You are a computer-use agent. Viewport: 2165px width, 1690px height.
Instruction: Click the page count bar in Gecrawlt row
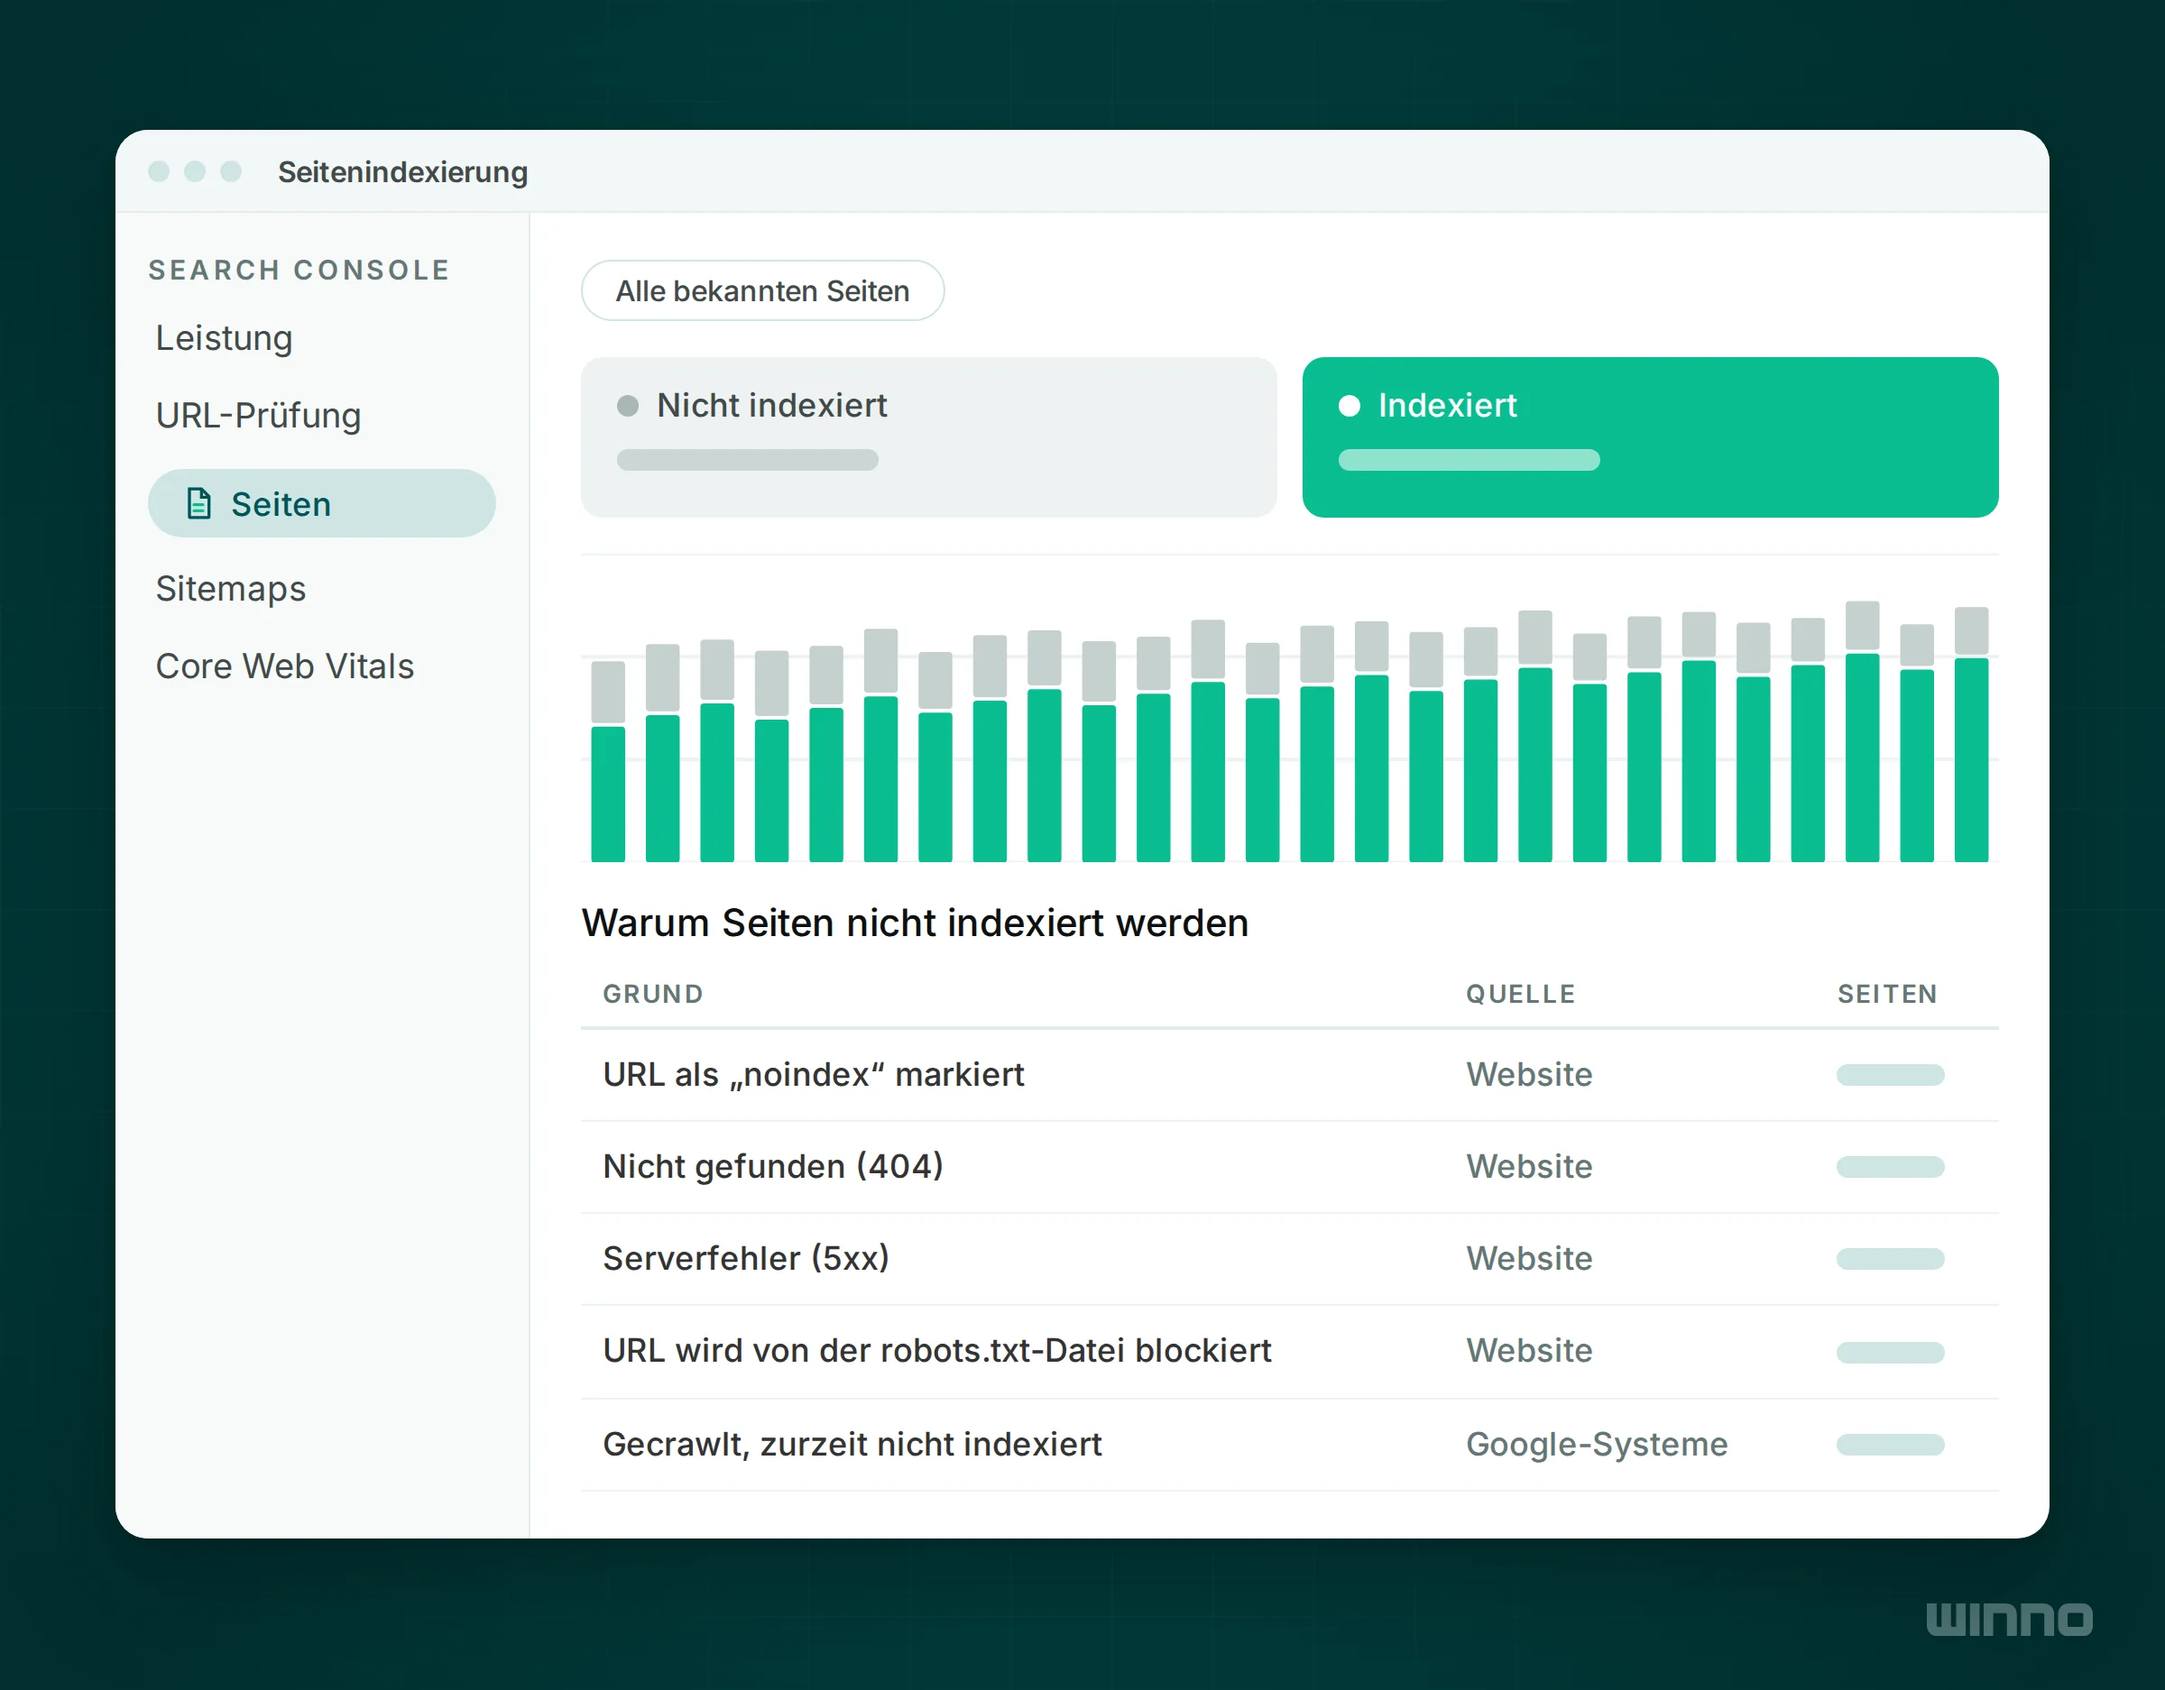click(1891, 1446)
